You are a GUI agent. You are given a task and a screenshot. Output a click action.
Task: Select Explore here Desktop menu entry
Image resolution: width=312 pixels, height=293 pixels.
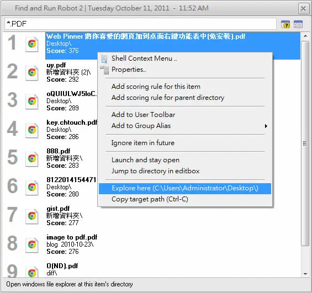[185, 188]
